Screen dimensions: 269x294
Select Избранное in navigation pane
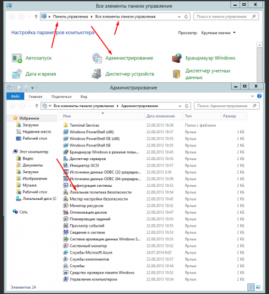pos(29,118)
